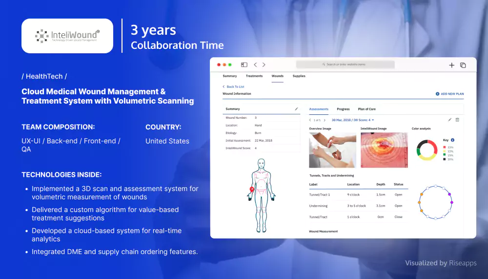Click the info icon next to Key
The width and height of the screenshot is (488, 279).
coord(453,140)
